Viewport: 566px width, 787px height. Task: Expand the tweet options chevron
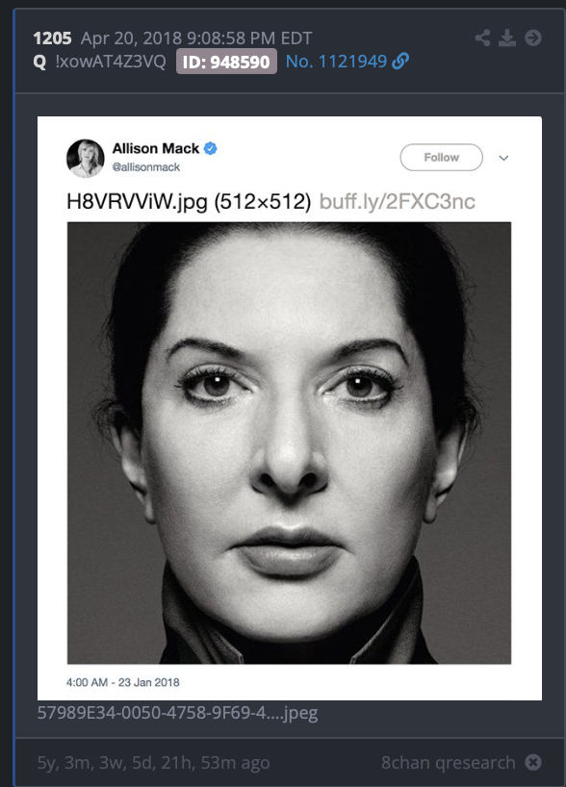tap(503, 158)
